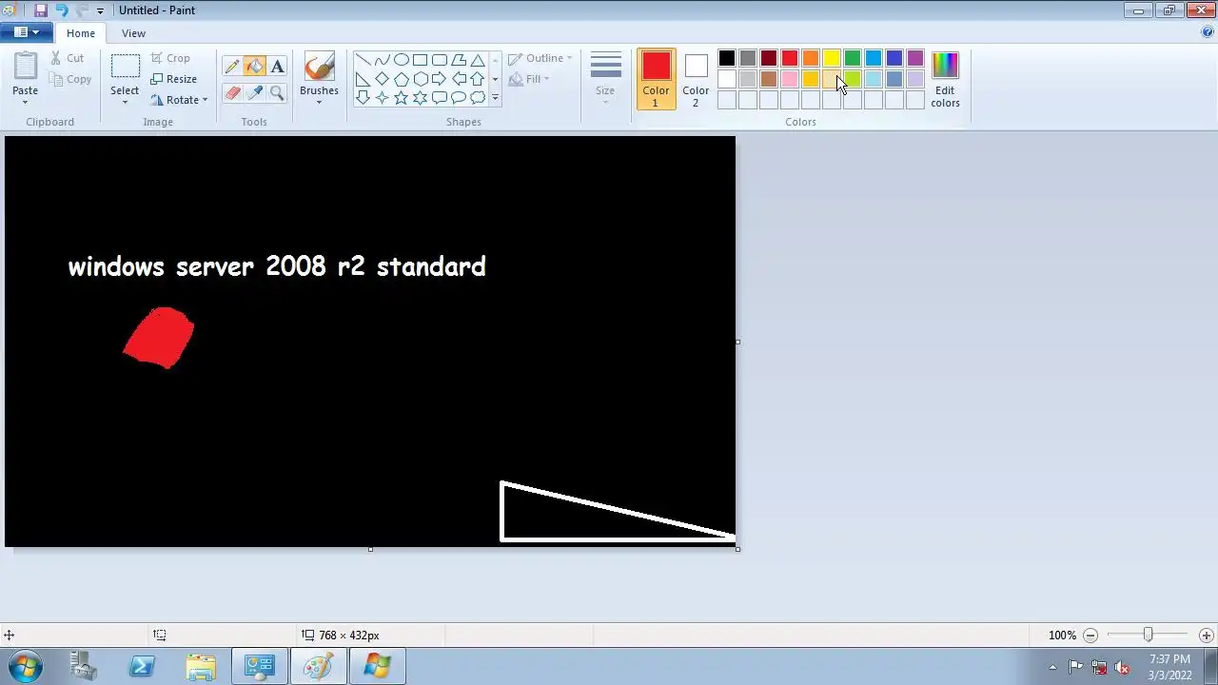This screenshot has height=685, width=1218.
Task: Select the Eraser tool
Action: click(x=232, y=92)
